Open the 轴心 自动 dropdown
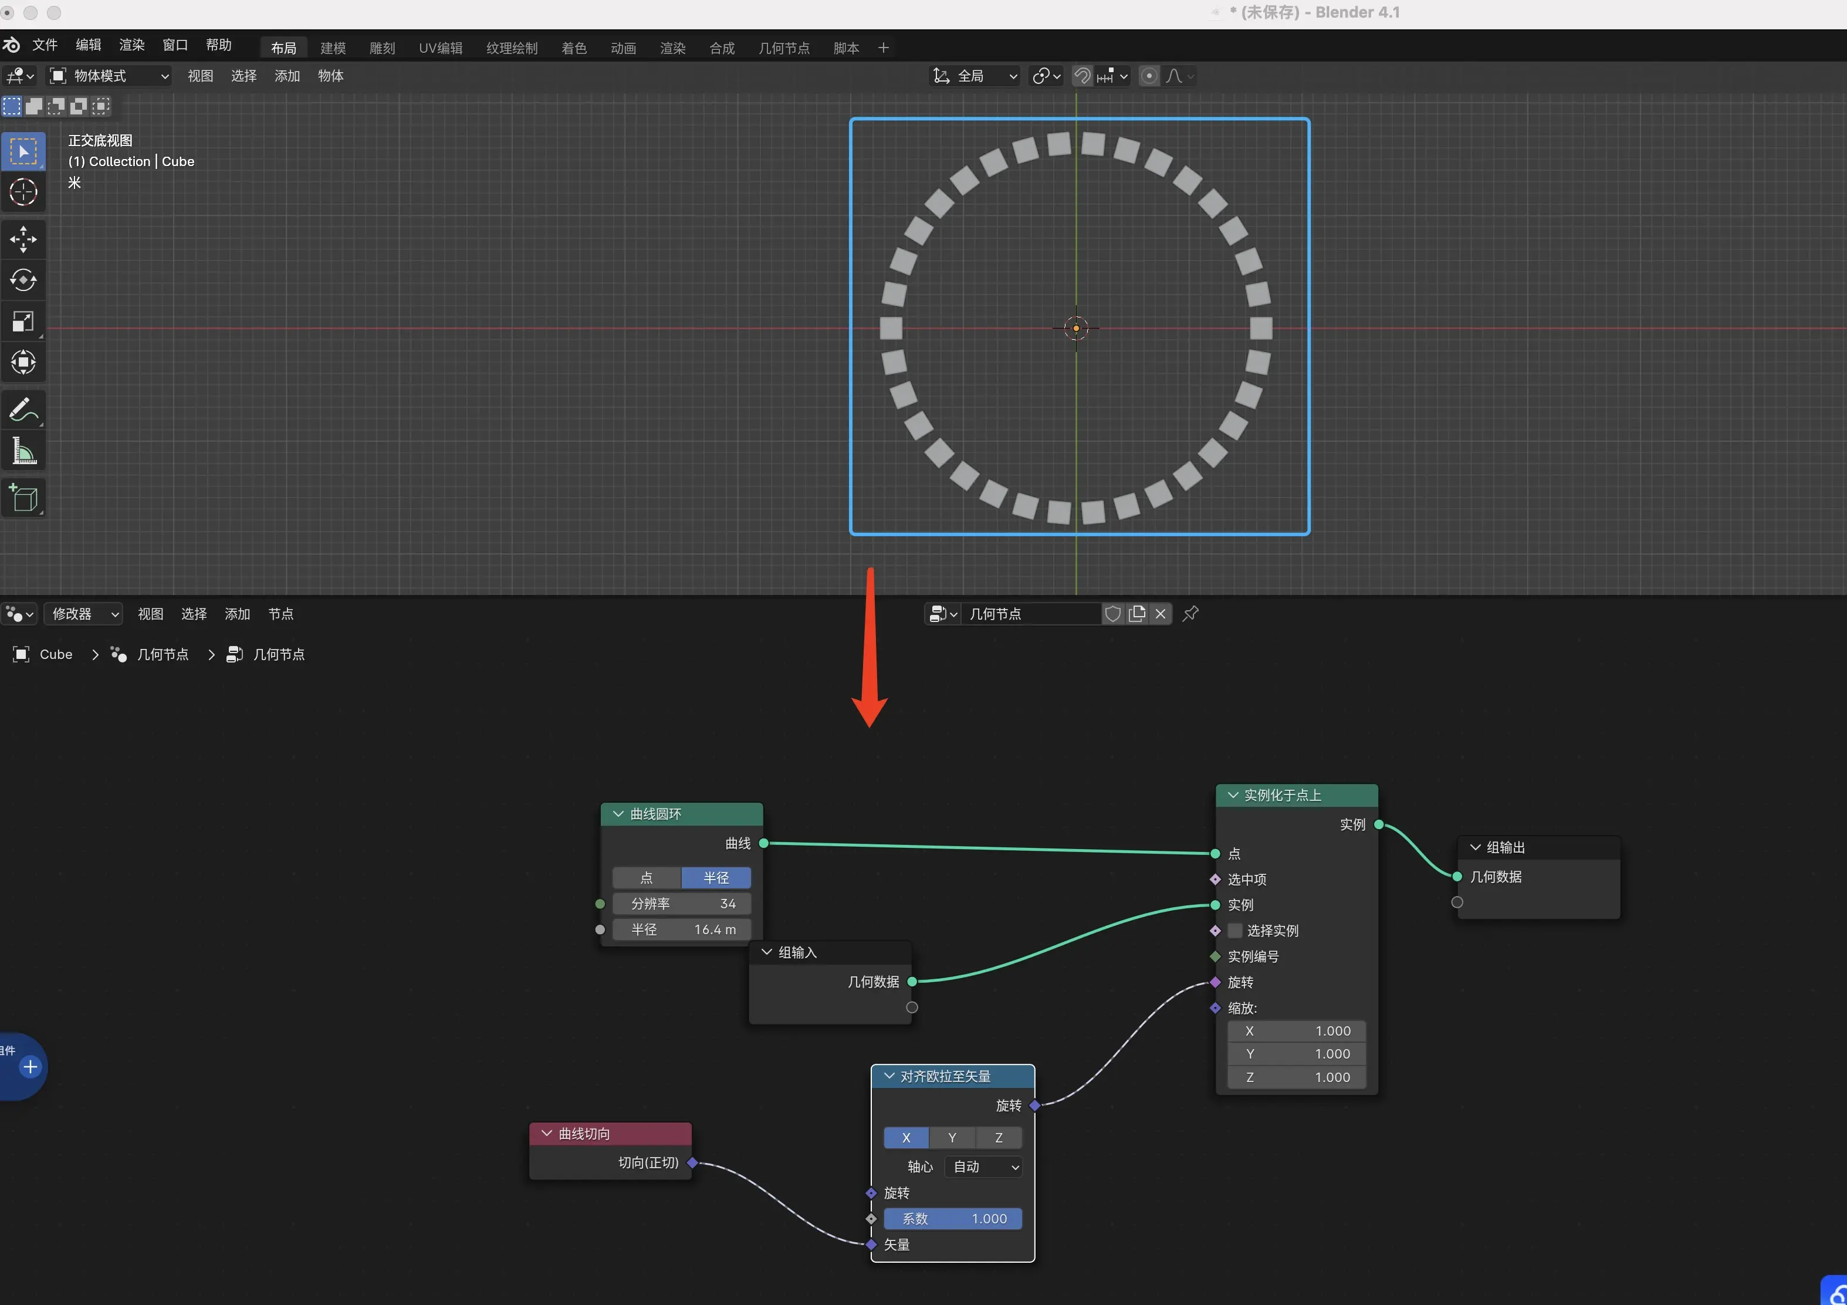The width and height of the screenshot is (1847, 1305). [x=984, y=1167]
